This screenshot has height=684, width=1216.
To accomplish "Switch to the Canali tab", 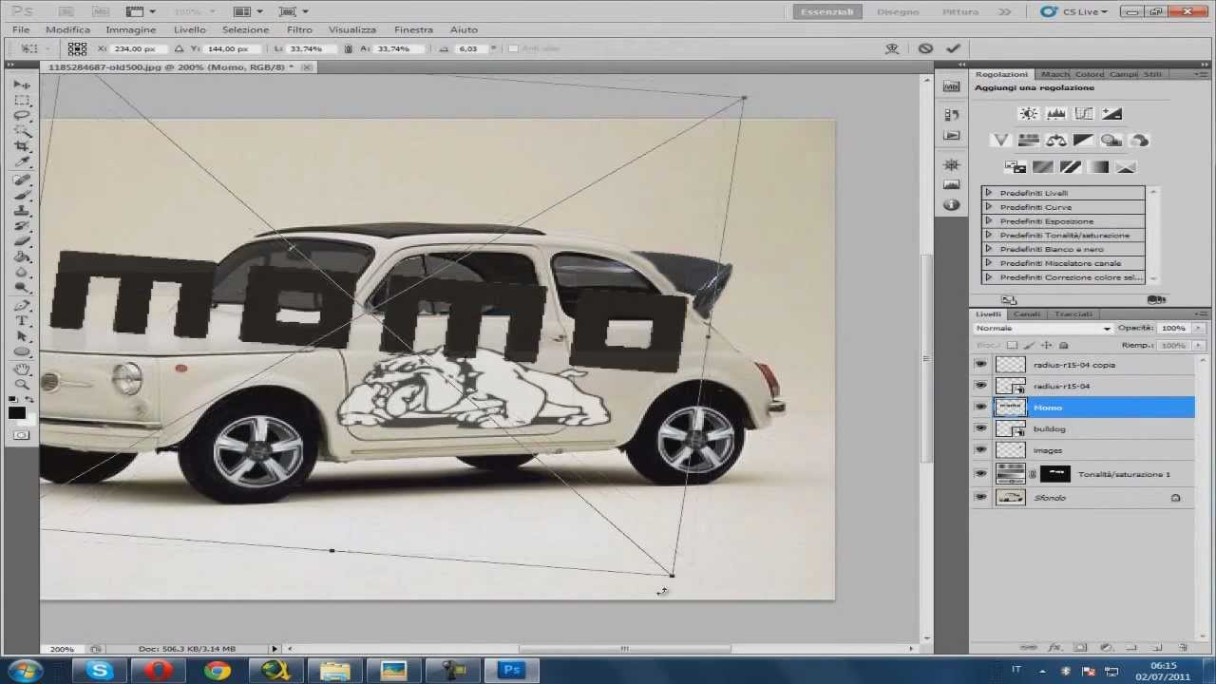I will pos(1026,313).
